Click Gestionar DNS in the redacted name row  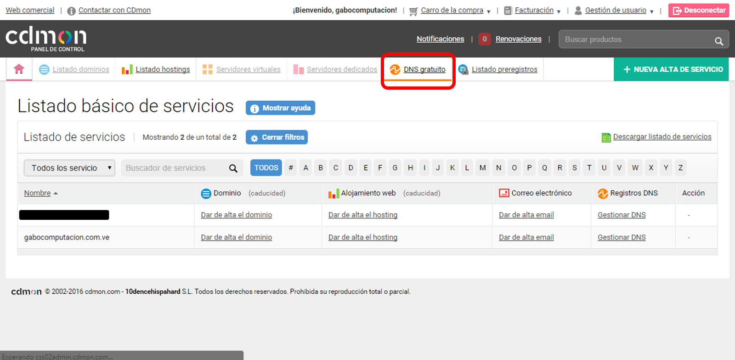tap(622, 215)
